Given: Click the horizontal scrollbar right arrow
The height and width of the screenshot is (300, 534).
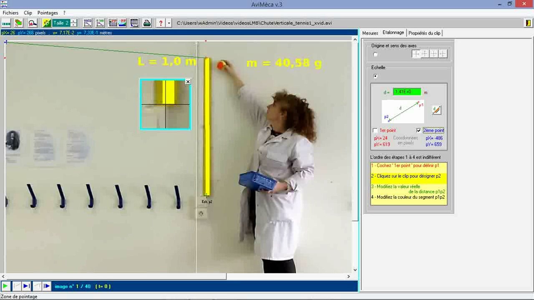Looking at the screenshot, I should click(x=349, y=276).
